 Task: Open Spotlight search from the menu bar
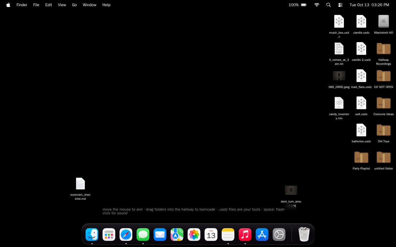point(329,5)
